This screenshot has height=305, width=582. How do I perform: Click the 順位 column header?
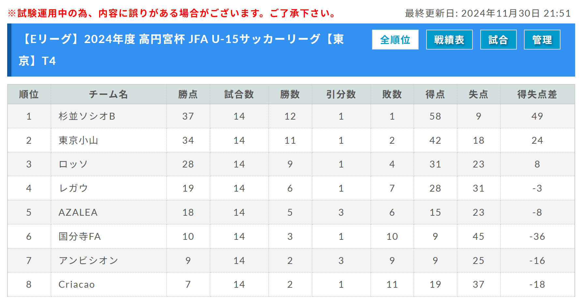[x=29, y=94]
